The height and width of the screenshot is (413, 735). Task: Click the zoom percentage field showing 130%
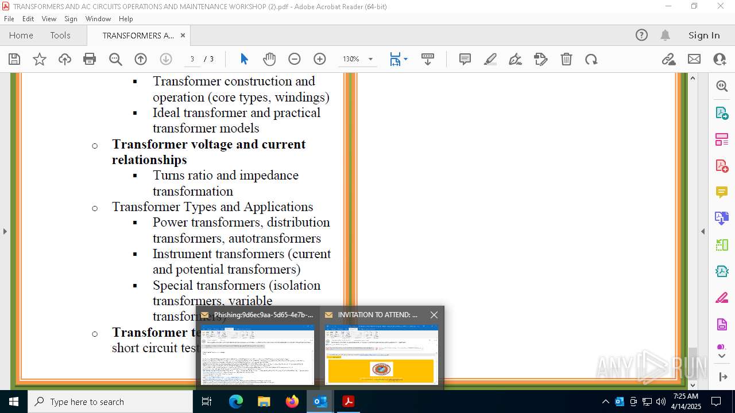coord(351,59)
